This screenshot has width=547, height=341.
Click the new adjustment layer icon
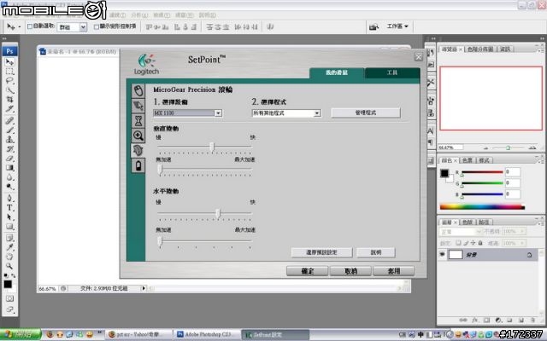point(498,320)
